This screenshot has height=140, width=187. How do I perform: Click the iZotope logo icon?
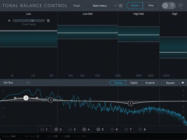181,6
